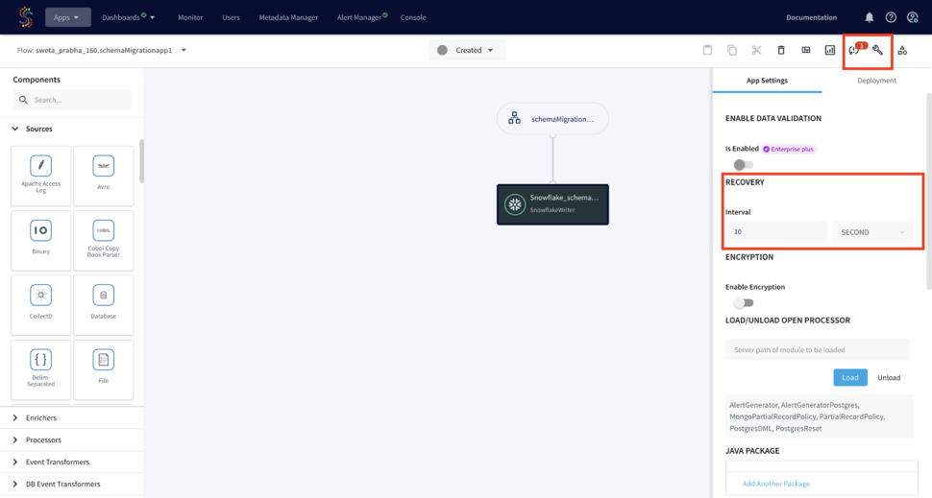Toggle the Enable Encryption switch
Screen dimensions: 932x498
743,303
